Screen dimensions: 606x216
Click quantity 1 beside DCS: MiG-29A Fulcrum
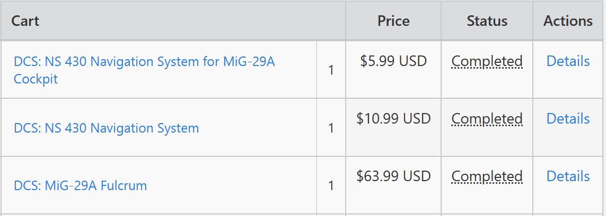click(331, 185)
